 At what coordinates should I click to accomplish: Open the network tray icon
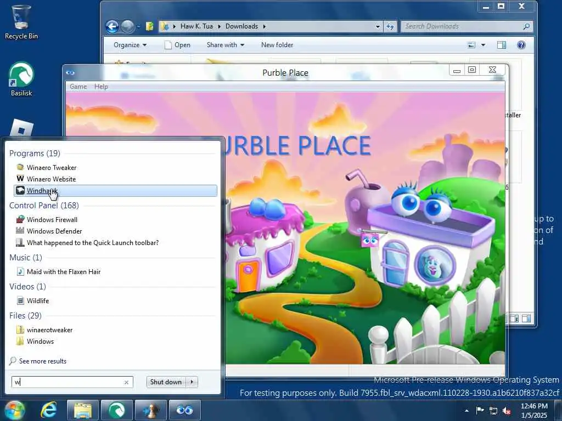[493, 411]
